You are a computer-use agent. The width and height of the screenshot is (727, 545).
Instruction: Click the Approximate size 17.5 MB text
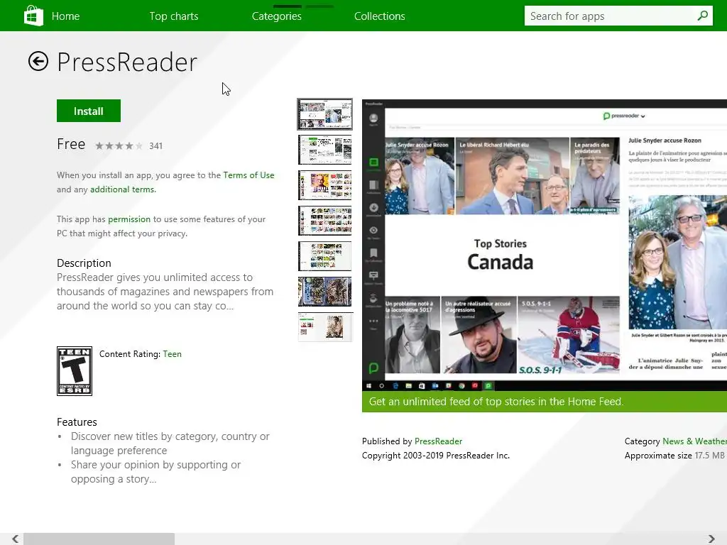click(x=674, y=456)
